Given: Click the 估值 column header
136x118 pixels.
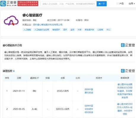Looking at the screenshot, I should click(x=47, y=78).
